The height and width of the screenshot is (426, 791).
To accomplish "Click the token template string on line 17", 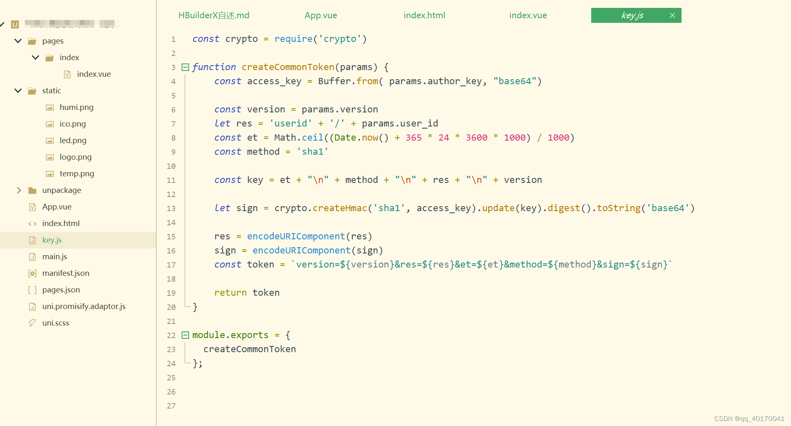I will point(481,264).
